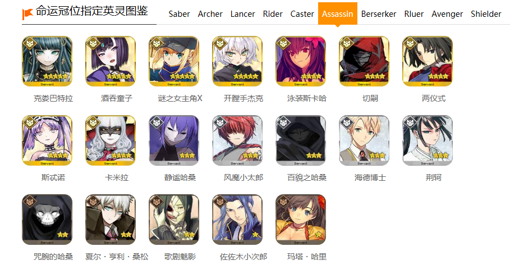Select the Shielder tab
Screen dimensions: 510x265
click(486, 14)
